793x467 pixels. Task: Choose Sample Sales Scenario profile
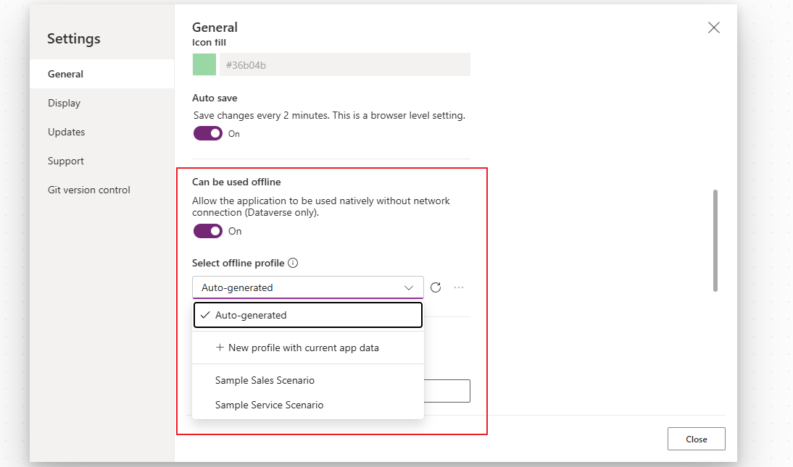(x=265, y=380)
